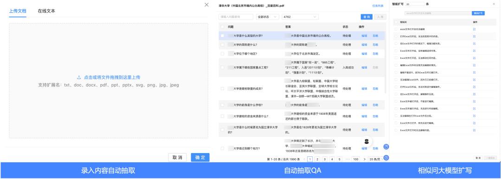
Task: Open the robot assistant floating icon
Action: [x=367, y=141]
